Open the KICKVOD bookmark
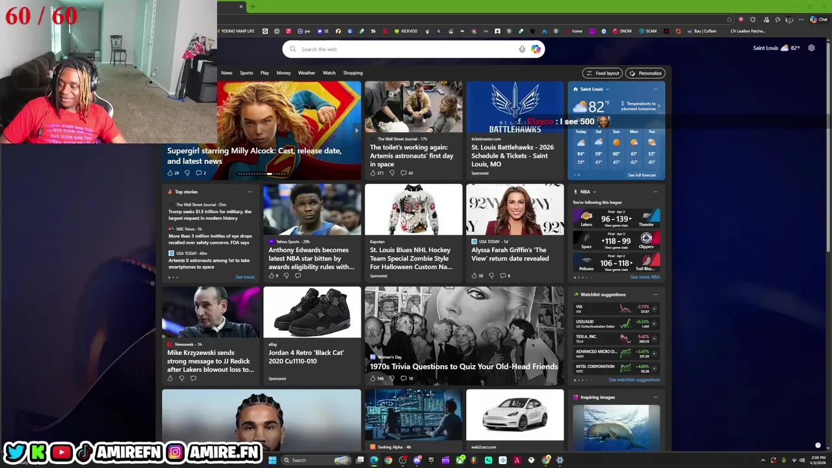The height and width of the screenshot is (468, 832). pyautogui.click(x=405, y=31)
